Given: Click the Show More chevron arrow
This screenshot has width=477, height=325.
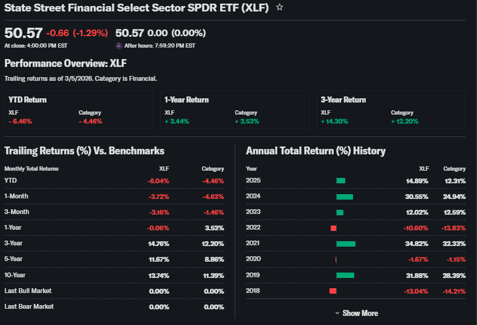Looking at the screenshot, I should [x=337, y=313].
